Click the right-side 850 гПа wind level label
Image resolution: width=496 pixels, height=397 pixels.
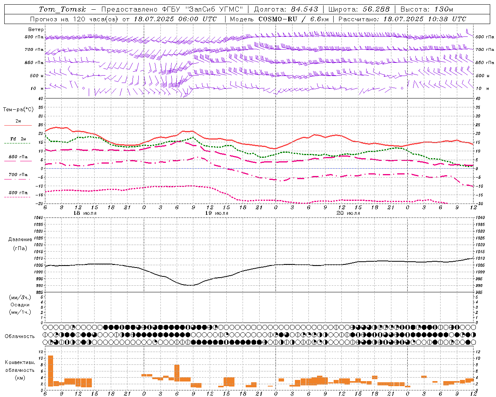coord(485,62)
